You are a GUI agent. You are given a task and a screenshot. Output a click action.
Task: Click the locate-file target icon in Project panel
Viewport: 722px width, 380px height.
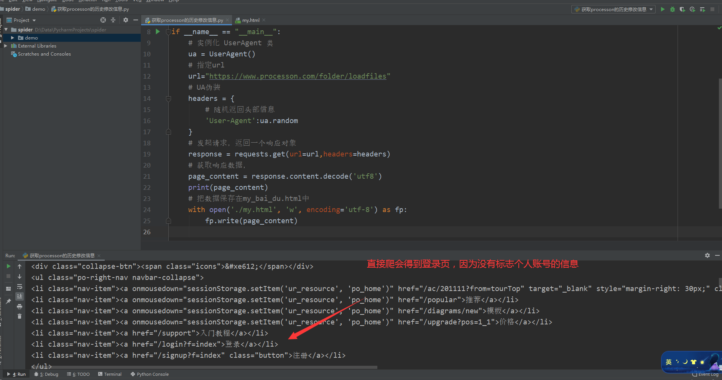click(103, 20)
